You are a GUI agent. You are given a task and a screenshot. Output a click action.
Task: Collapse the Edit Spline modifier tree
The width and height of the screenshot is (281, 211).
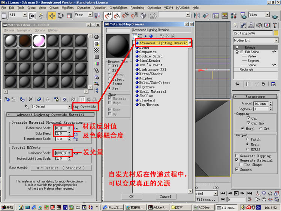pyautogui.click(x=242, y=52)
